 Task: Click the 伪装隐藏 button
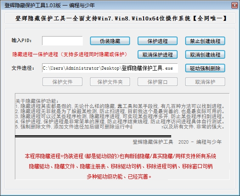110,41
